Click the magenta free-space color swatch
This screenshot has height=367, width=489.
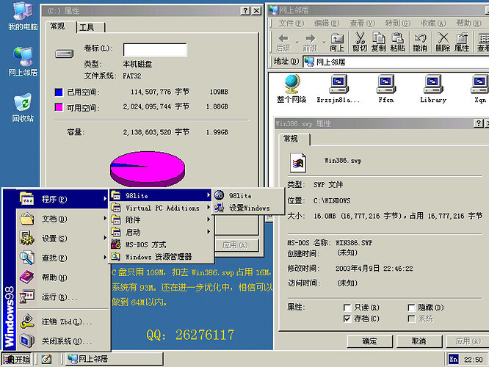pos(59,107)
